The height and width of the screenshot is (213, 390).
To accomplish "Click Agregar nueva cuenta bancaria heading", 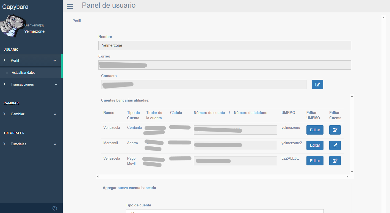I will point(129,188).
